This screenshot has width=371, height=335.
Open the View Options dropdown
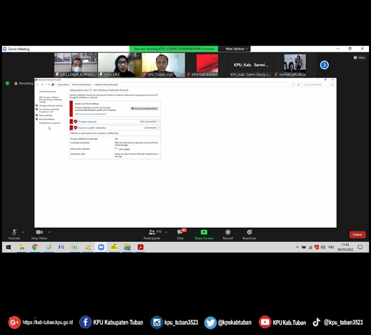pos(236,49)
